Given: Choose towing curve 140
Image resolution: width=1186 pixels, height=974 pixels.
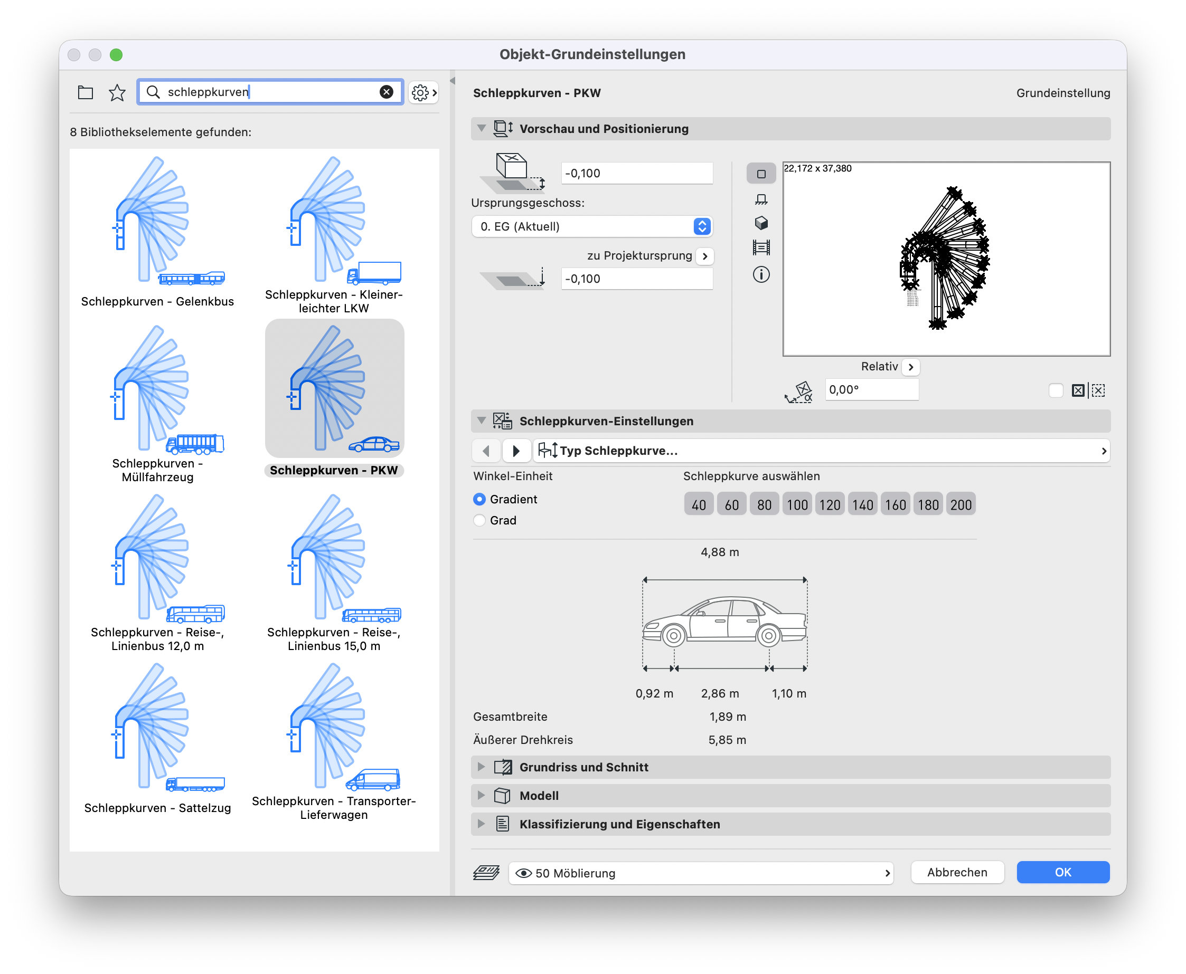Looking at the screenshot, I should coord(862,505).
